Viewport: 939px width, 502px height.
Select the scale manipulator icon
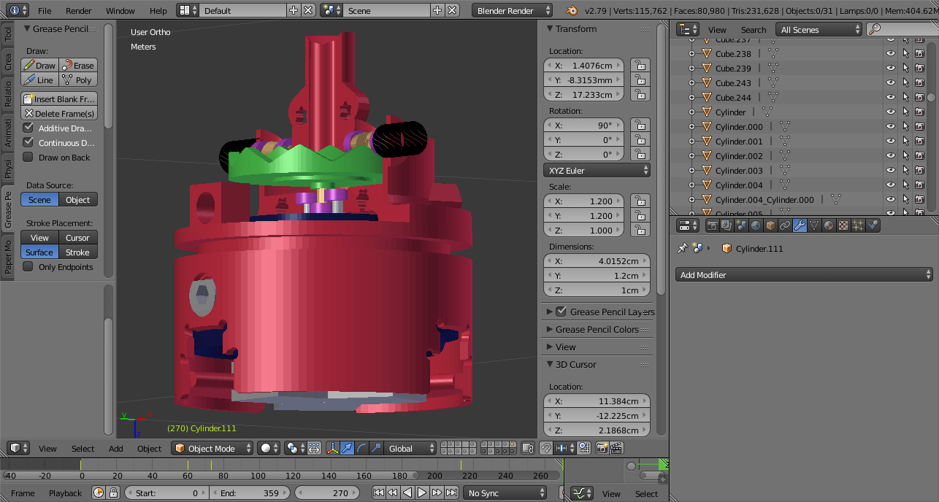tap(376, 448)
